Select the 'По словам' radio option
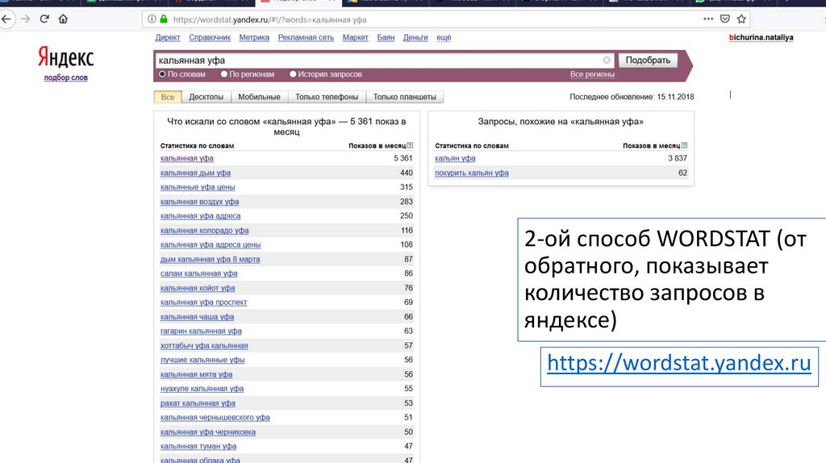 162,74
